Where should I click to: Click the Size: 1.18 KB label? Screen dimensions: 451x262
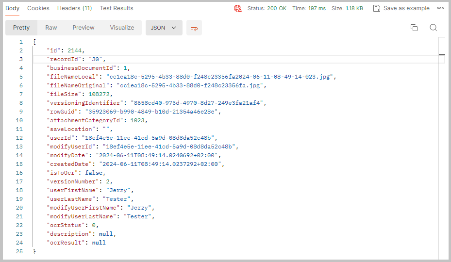(x=347, y=8)
